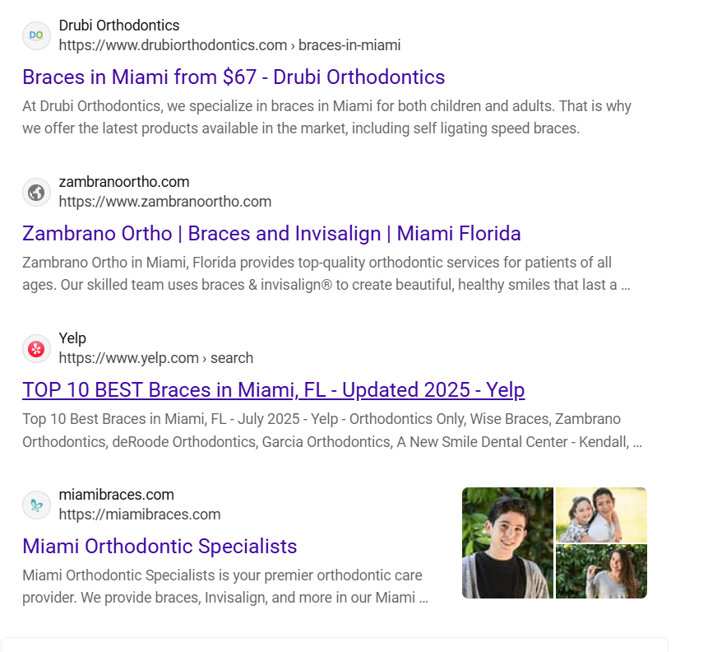This screenshot has width=708, height=652.
Task: Click the yelp.com search URL
Action: [155, 358]
